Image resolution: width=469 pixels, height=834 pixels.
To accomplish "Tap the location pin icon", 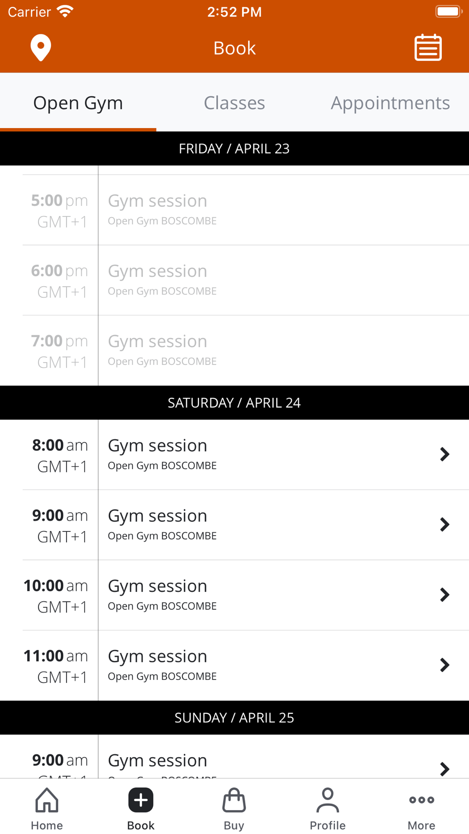I will tap(41, 48).
